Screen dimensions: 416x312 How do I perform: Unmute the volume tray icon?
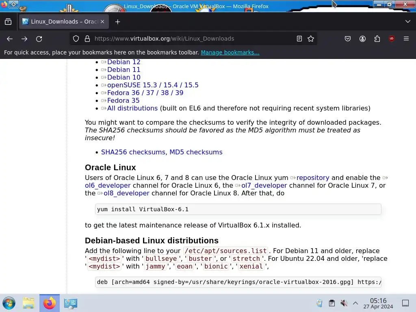(x=344, y=303)
